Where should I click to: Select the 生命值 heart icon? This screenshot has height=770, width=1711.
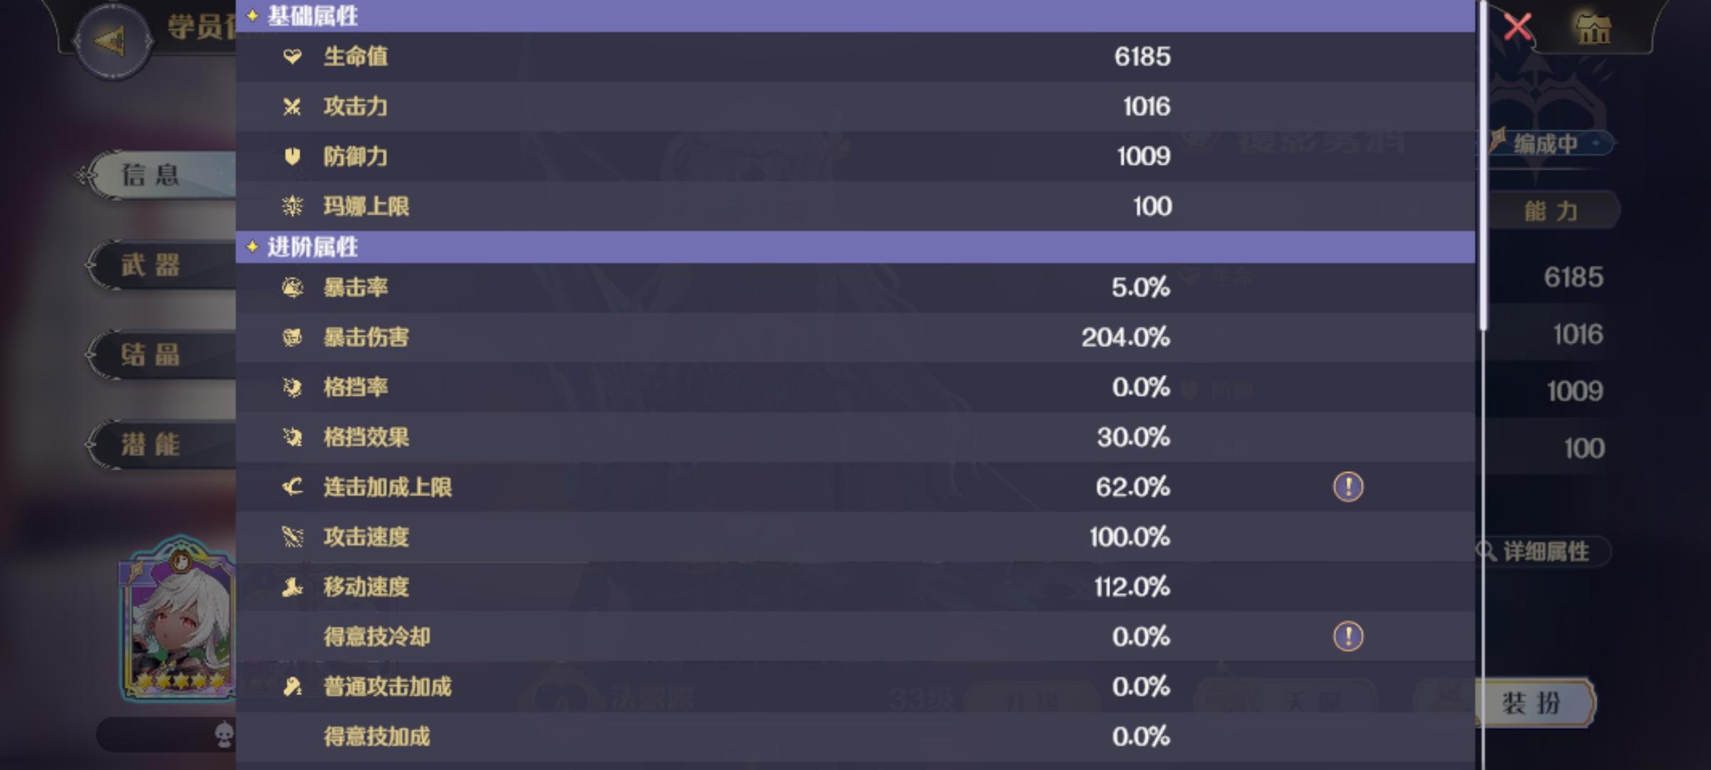click(x=292, y=56)
